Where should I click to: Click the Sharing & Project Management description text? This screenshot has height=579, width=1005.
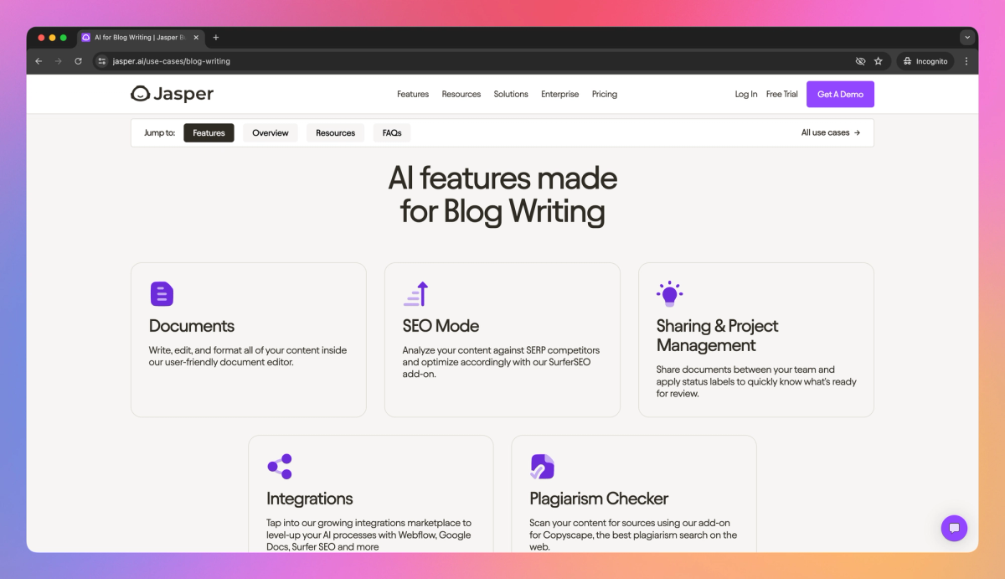[756, 381]
